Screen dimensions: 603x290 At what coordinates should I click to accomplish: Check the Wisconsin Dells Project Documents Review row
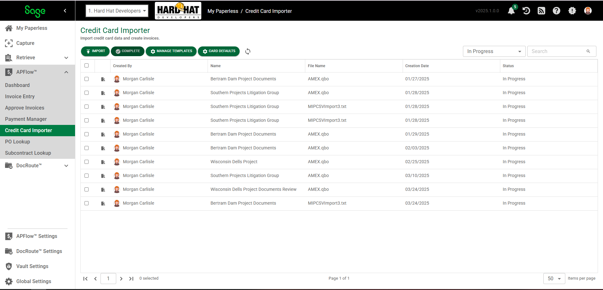87,190
